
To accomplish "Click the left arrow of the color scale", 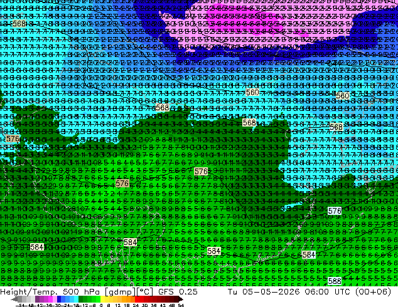I will [x=14, y=299].
